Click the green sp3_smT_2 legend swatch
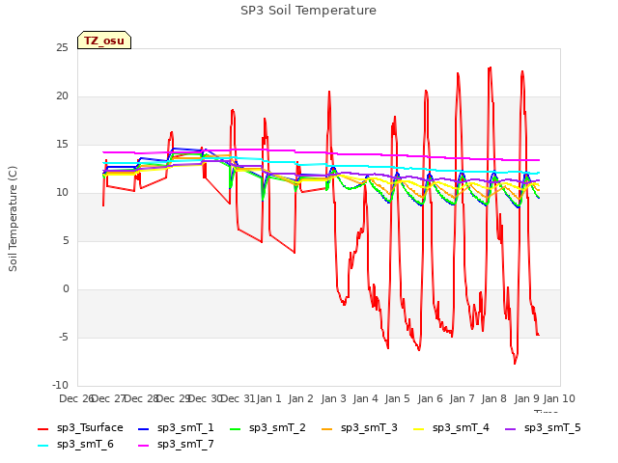The height and width of the screenshot is (463, 618). point(236,428)
